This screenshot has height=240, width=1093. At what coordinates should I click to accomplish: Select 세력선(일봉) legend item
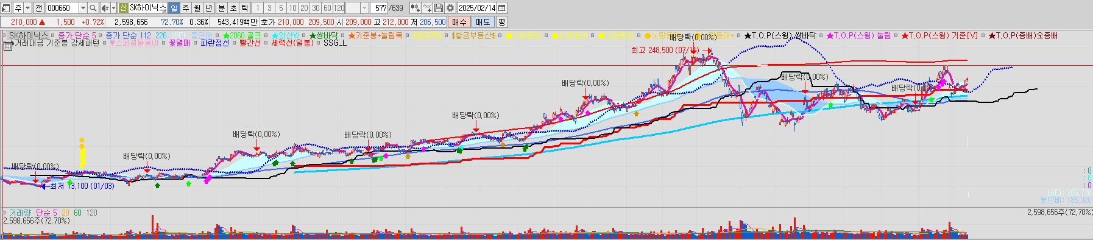click(x=292, y=44)
